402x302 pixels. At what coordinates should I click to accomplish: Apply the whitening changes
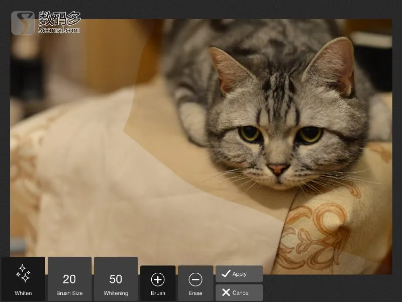[239, 274]
